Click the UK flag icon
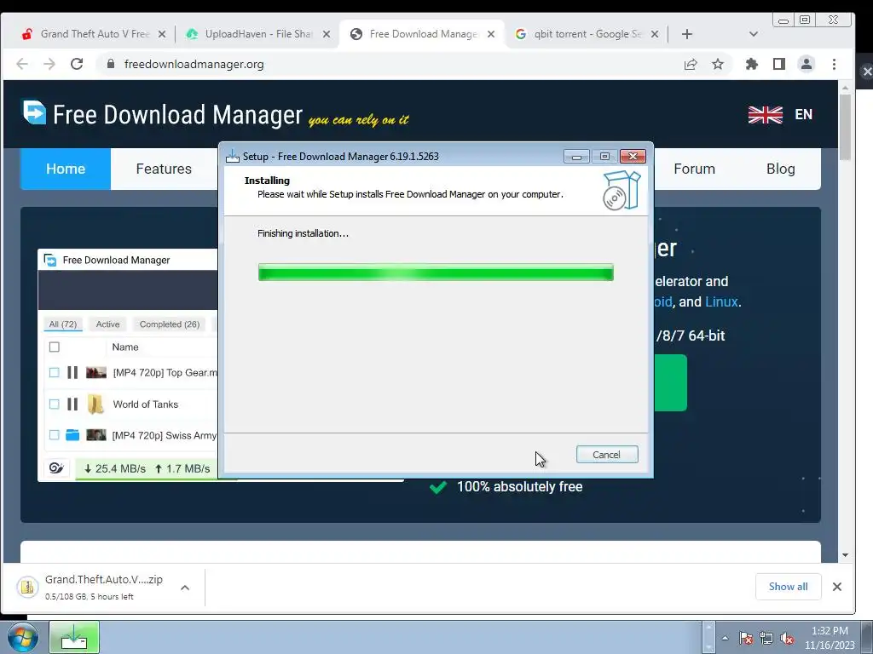Image resolution: width=873 pixels, height=654 pixels. pyautogui.click(x=765, y=115)
